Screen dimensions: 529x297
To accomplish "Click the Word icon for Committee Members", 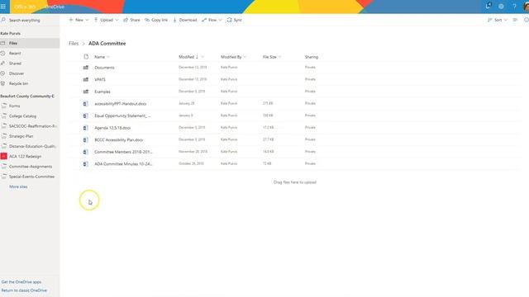I will click(x=86, y=152).
